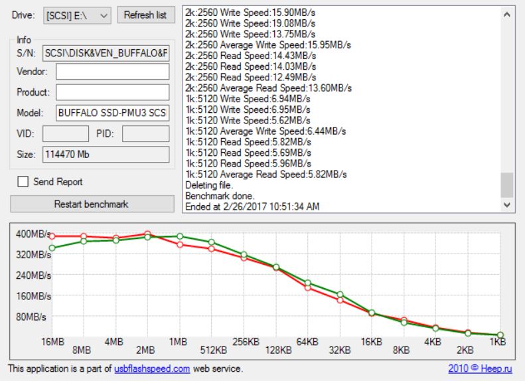This screenshot has width=525, height=381.
Task: Select the 2k:2560 Average Write Speed log line
Action: (x=268, y=44)
